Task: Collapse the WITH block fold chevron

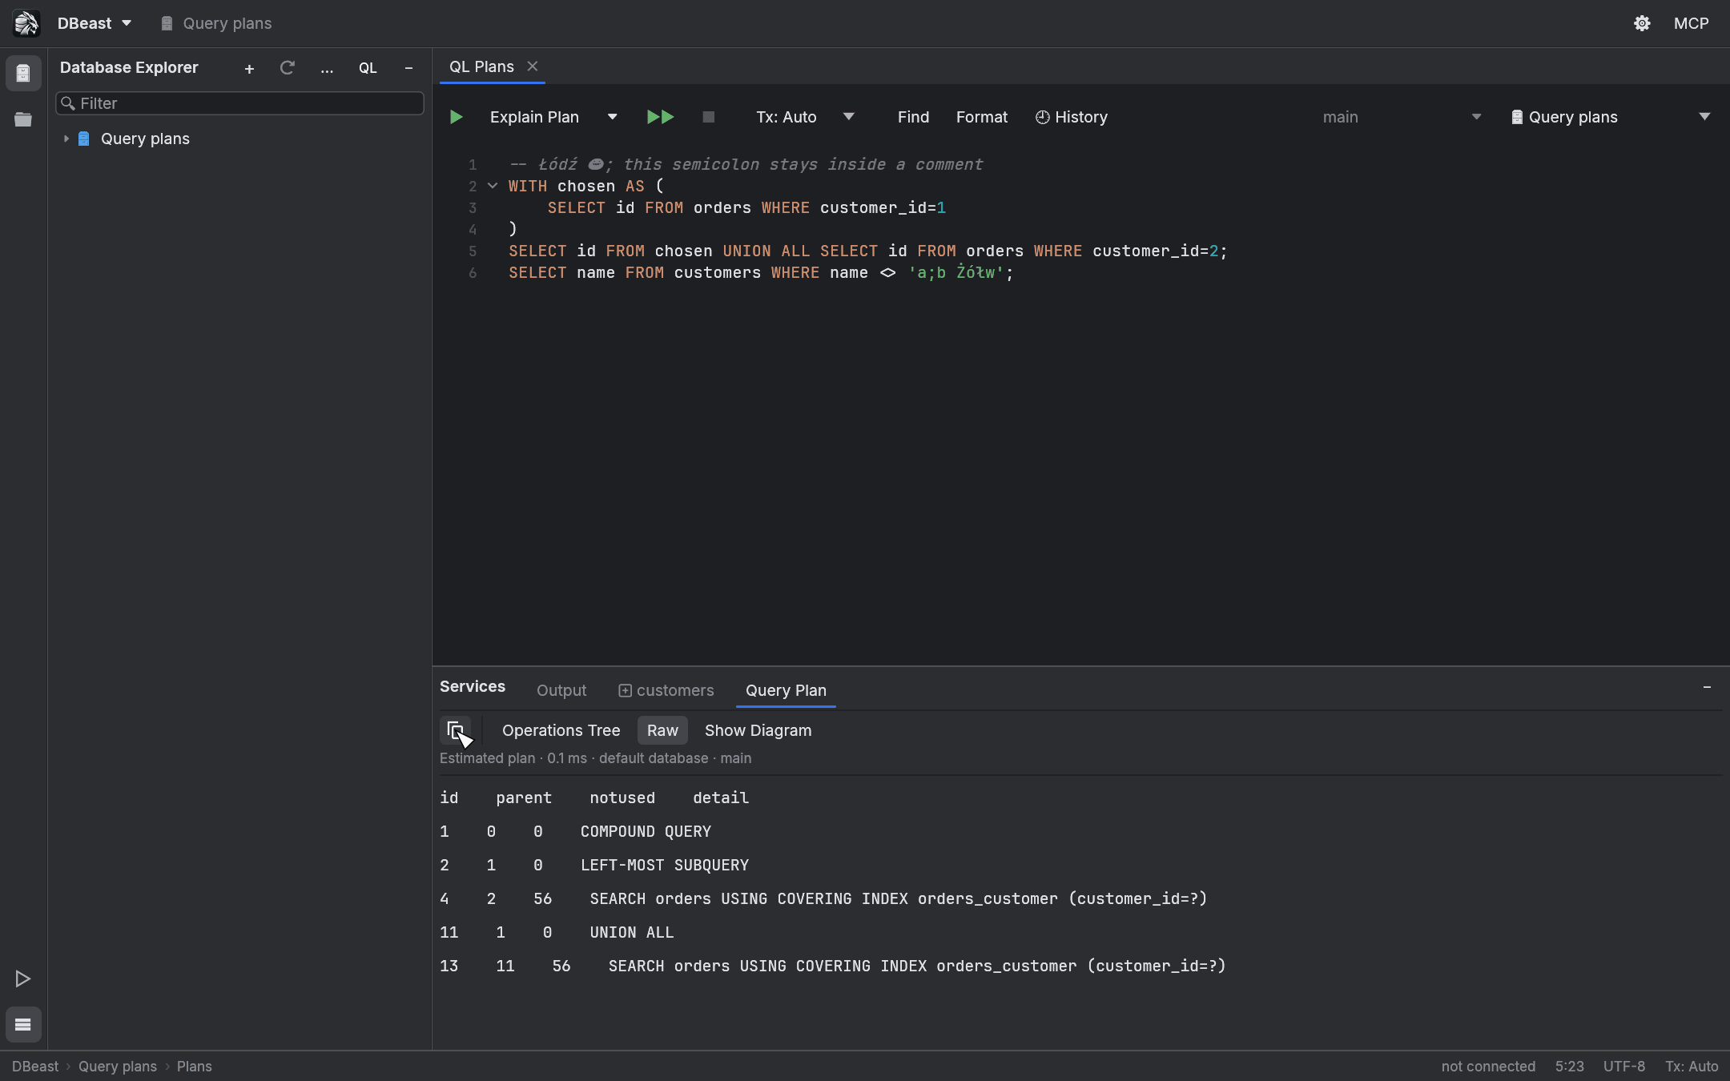Action: pyautogui.click(x=493, y=186)
